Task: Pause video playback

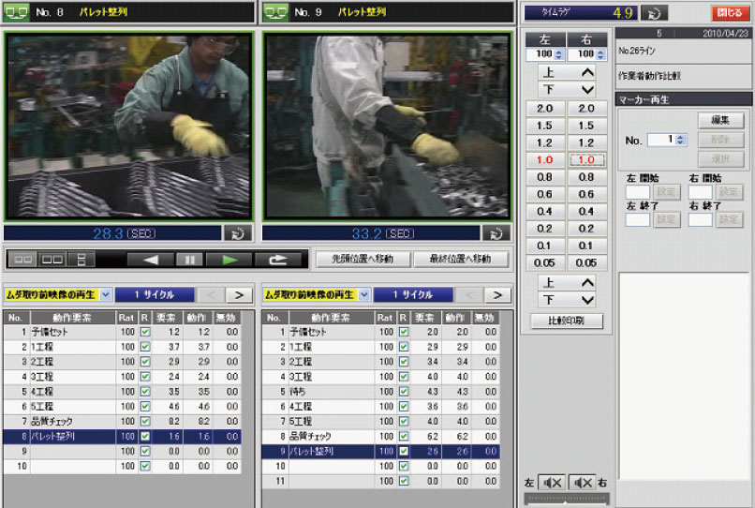Action: tap(190, 260)
